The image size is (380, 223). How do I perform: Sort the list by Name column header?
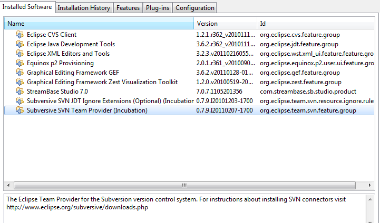(x=99, y=24)
